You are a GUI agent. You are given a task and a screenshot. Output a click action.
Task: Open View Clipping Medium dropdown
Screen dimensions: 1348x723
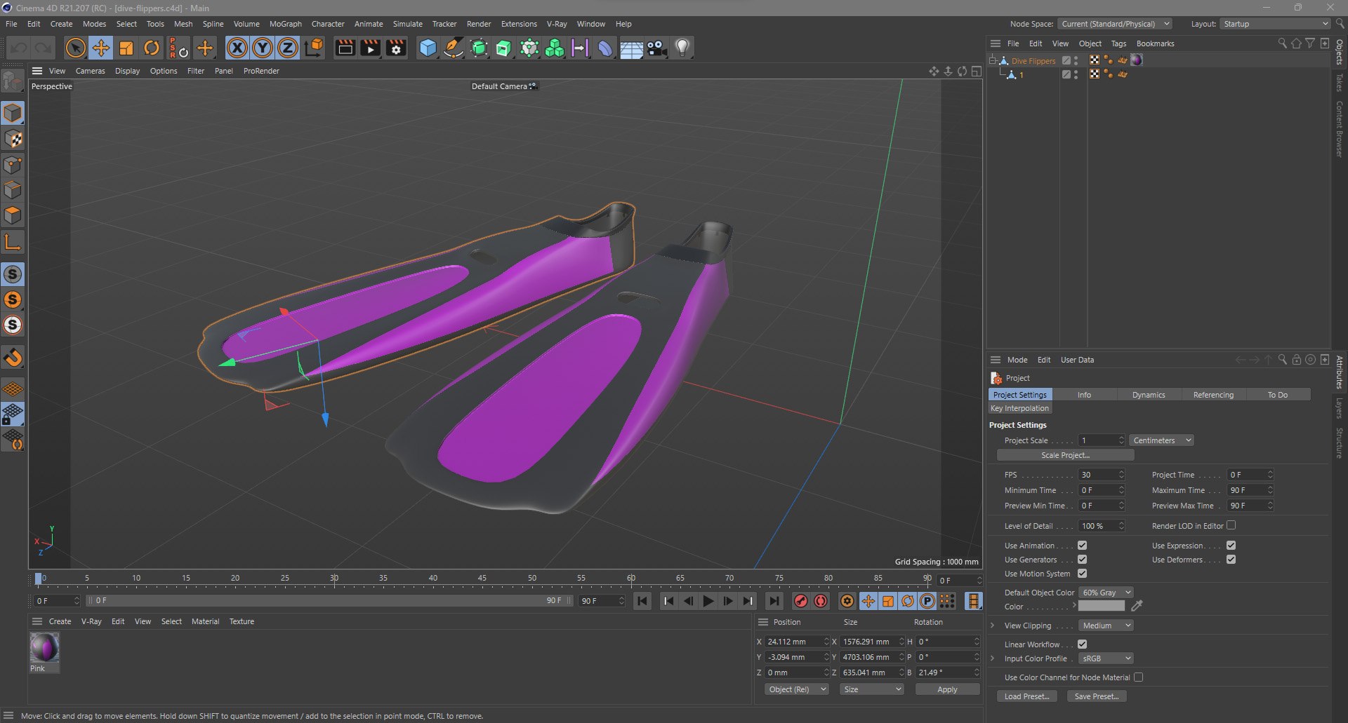click(x=1106, y=626)
